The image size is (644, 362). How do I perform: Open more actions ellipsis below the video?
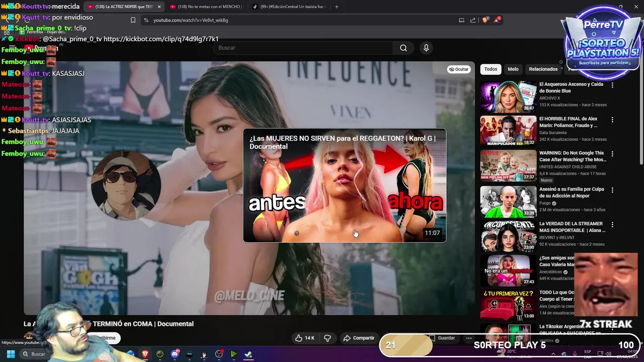click(469, 338)
